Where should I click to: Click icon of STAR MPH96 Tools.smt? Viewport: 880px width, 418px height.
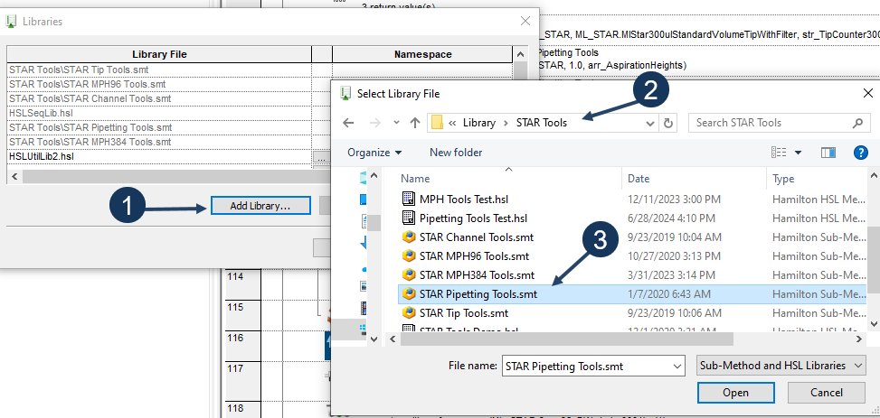click(409, 256)
